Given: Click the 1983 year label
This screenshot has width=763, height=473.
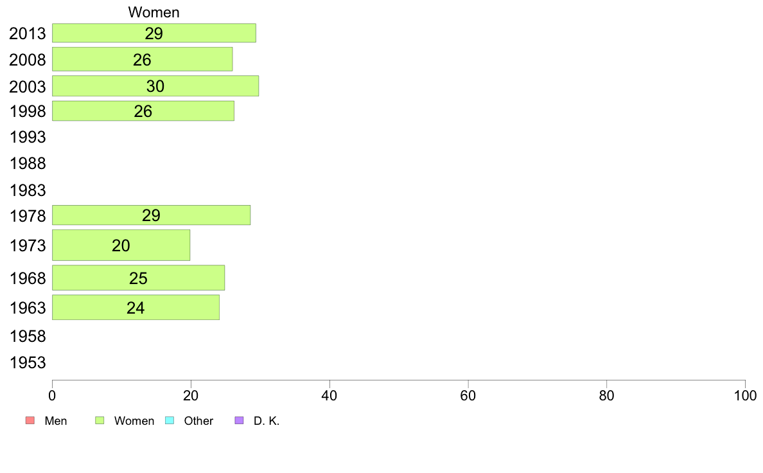Looking at the screenshot, I should 28,190.
